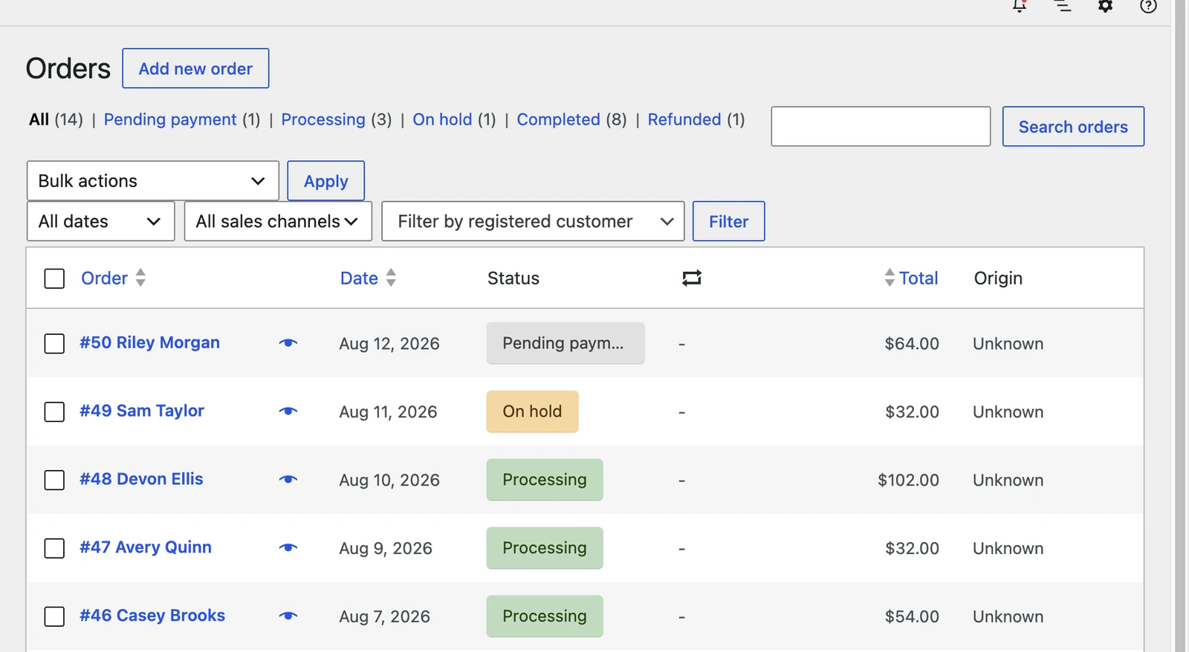The height and width of the screenshot is (652, 1189).
Task: Sort orders by the Date header link
Action: [359, 278]
